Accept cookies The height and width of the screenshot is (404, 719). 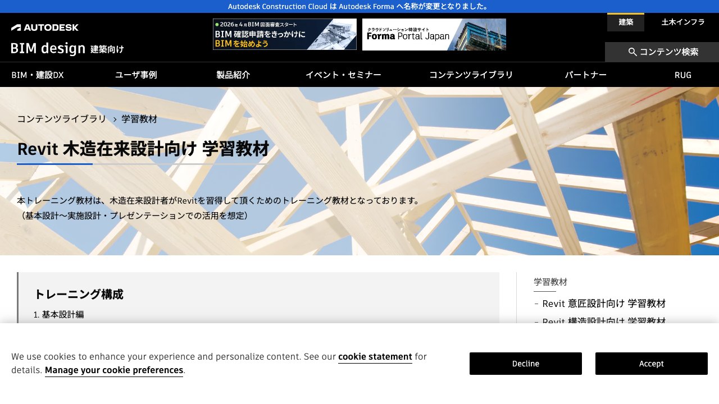tap(652, 364)
